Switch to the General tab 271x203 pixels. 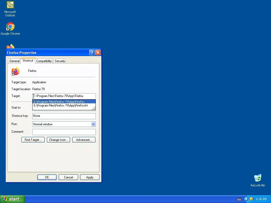tap(14, 61)
